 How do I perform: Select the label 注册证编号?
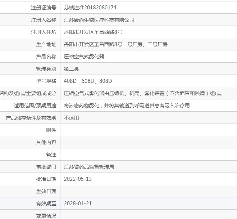(x=44, y=8)
